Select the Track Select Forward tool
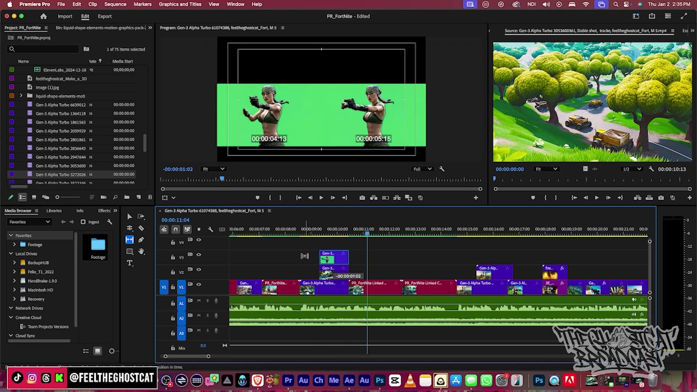697x392 pixels. pyautogui.click(x=141, y=217)
